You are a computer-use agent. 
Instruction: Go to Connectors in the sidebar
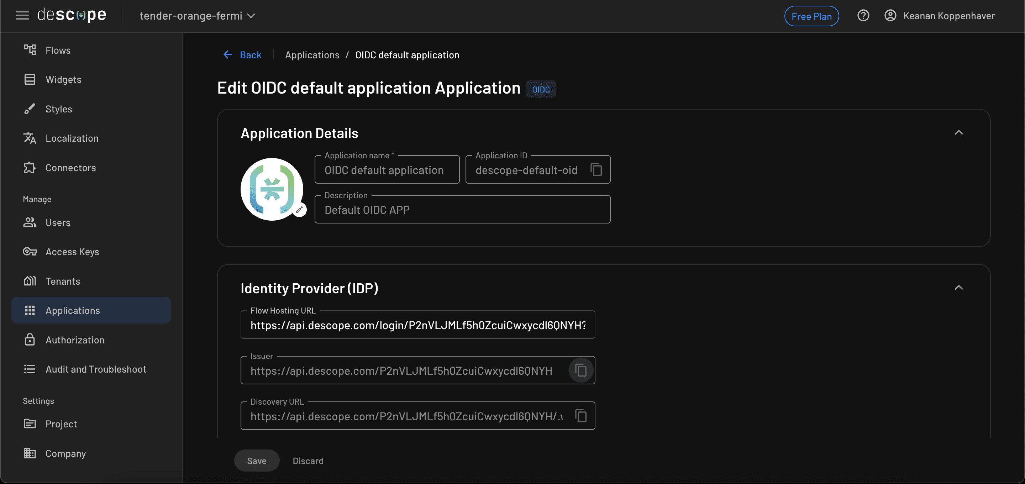point(70,168)
